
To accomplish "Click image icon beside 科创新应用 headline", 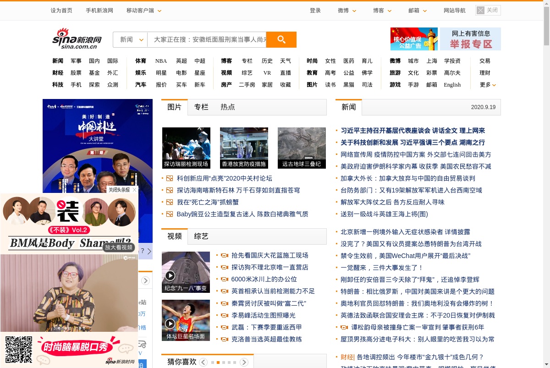I will (170, 178).
